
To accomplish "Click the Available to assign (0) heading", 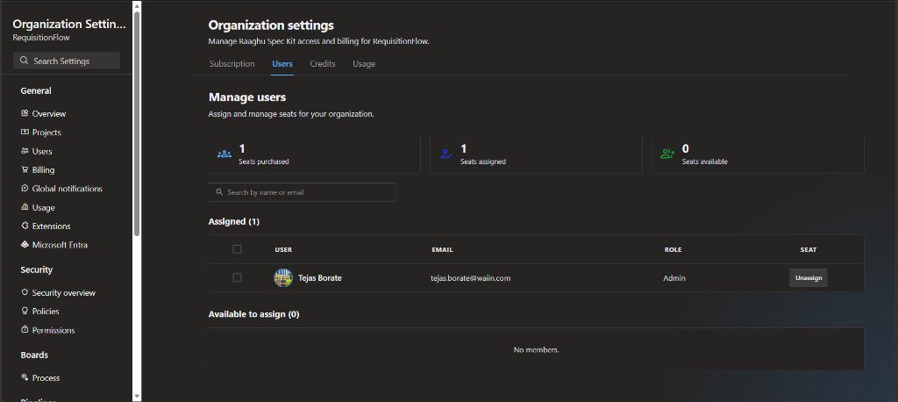I will point(253,314).
